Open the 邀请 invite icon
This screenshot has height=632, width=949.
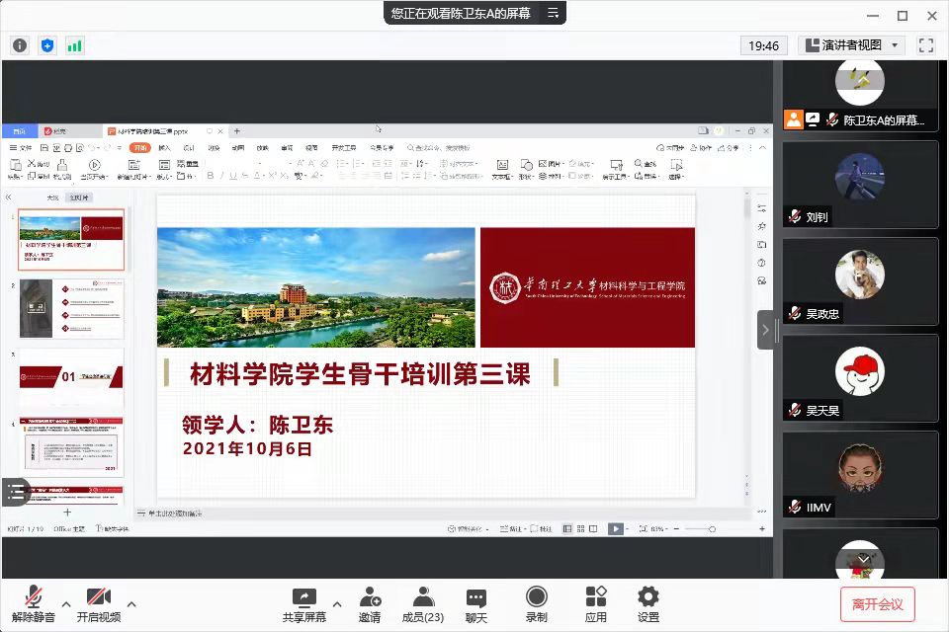click(x=370, y=604)
